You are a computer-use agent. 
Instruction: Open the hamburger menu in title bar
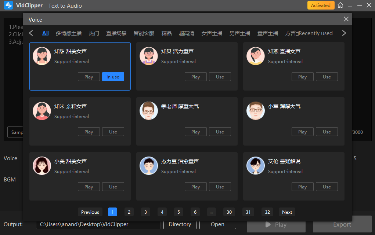pos(350,5)
